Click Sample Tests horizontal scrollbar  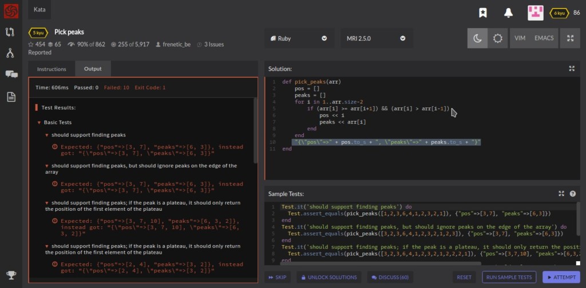[381, 263]
